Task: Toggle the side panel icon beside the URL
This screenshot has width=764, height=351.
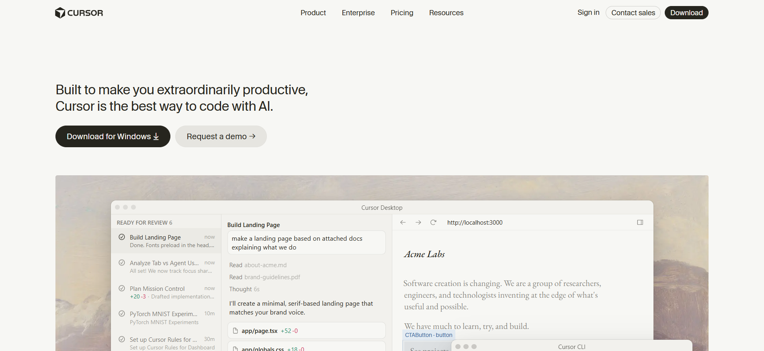Action: click(640, 222)
